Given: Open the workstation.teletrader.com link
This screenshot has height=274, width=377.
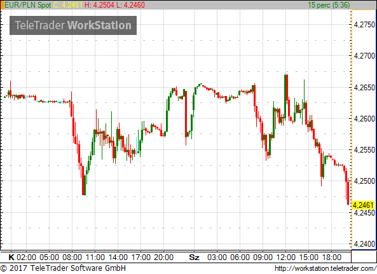Looking at the screenshot, I should click(x=326, y=268).
